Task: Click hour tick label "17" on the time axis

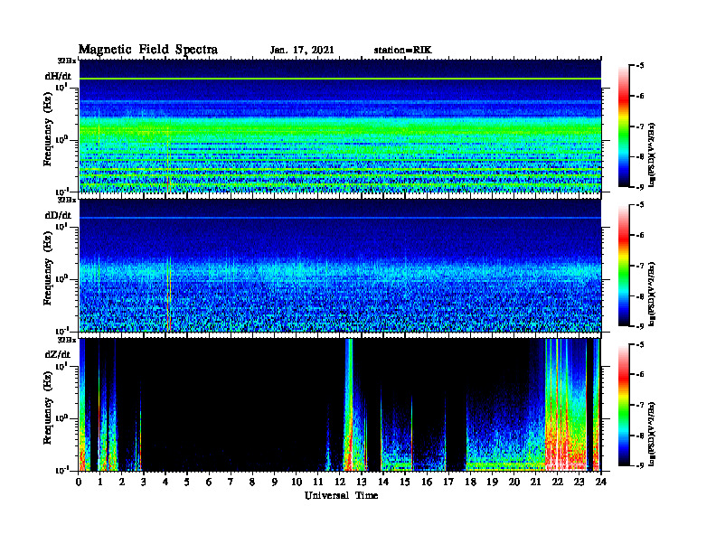Action: (x=448, y=482)
